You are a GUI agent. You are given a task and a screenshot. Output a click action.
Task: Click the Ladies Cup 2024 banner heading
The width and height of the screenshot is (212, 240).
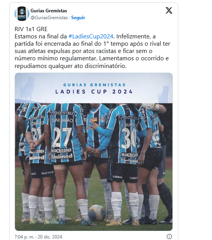[94, 92]
